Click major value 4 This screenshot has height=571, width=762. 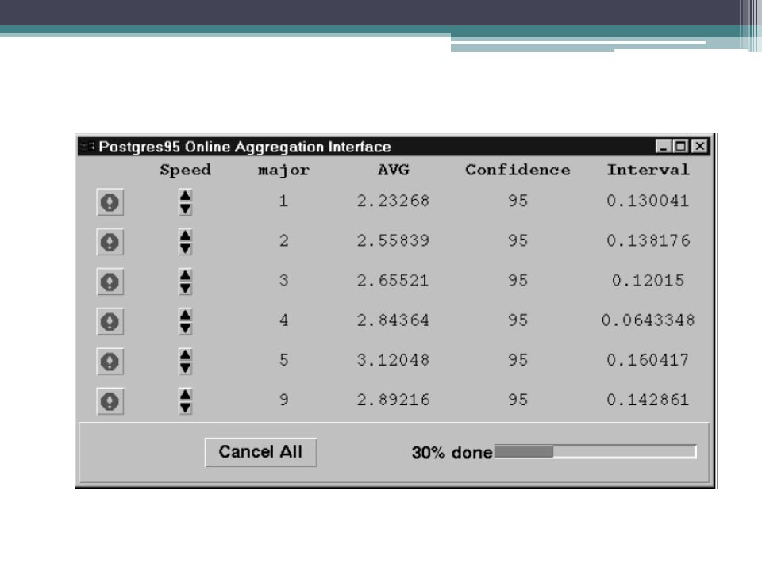coord(284,320)
